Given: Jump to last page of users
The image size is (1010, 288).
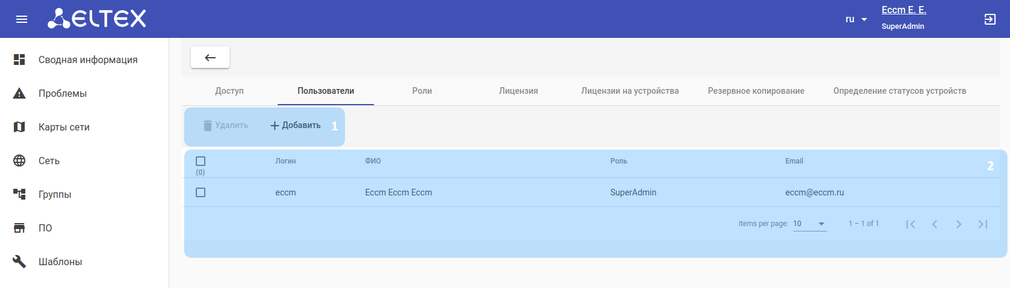Looking at the screenshot, I should (x=983, y=224).
